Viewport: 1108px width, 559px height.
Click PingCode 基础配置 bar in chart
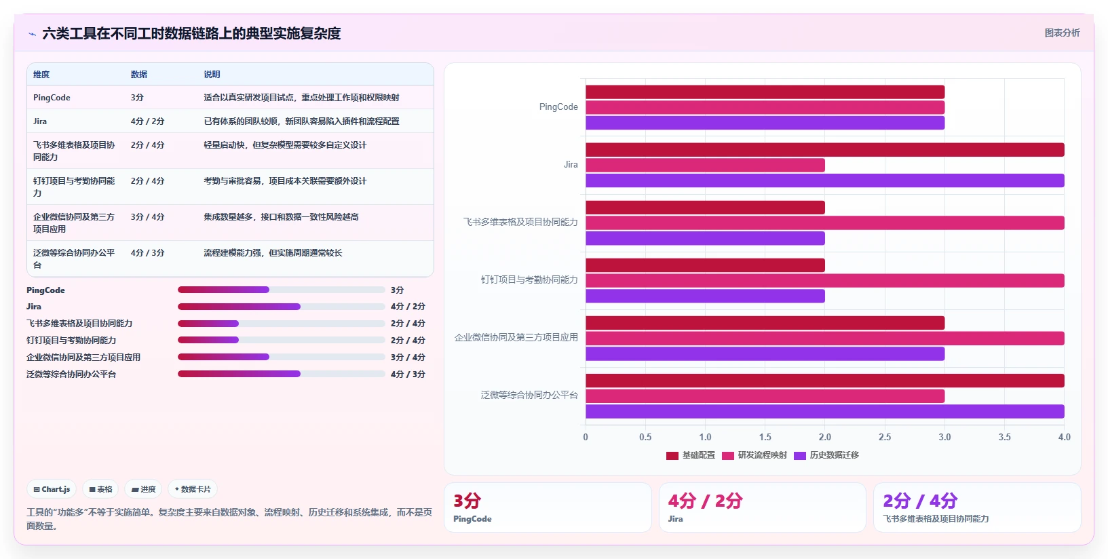click(x=765, y=92)
